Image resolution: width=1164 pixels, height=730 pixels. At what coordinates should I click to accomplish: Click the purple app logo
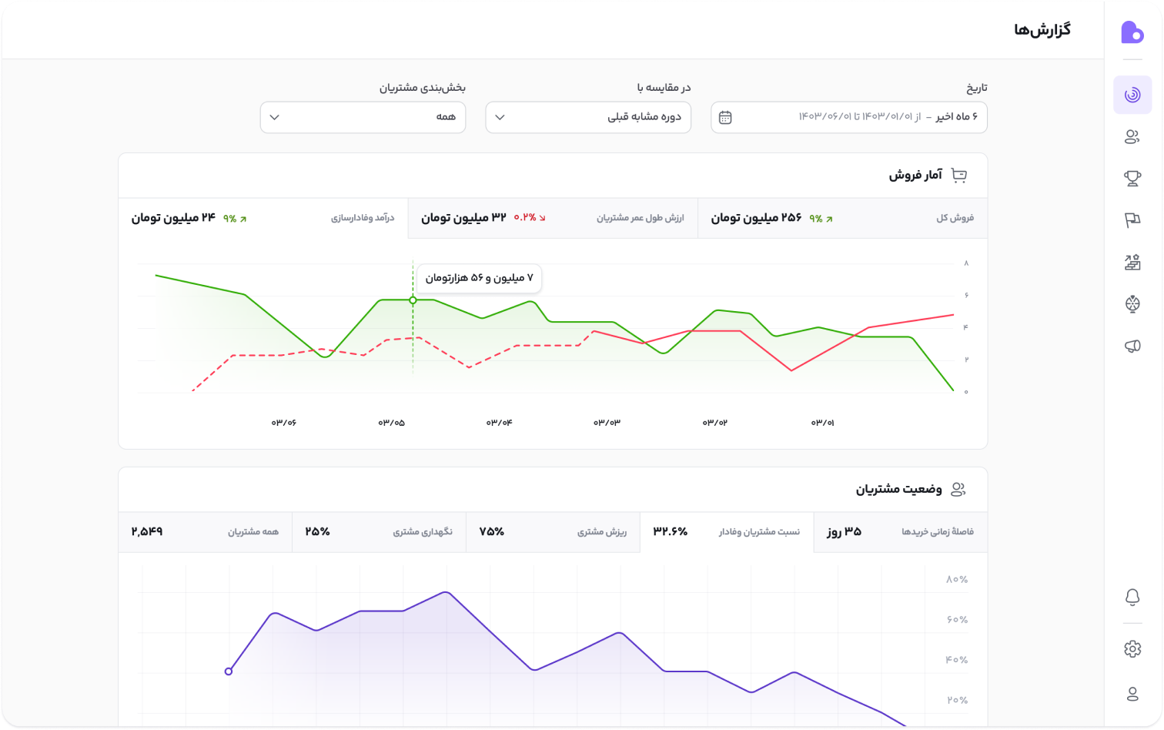click(1132, 32)
